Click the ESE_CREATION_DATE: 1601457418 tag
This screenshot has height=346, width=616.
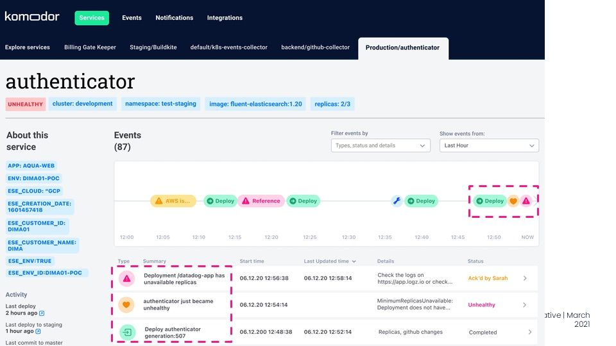click(40, 207)
